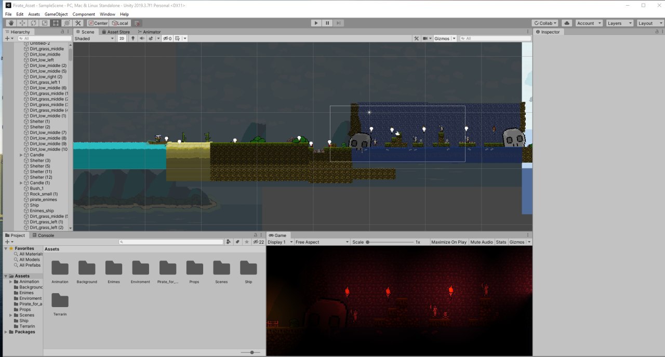Toggle Maximize On Play
This screenshot has height=357, width=665.
(x=449, y=242)
